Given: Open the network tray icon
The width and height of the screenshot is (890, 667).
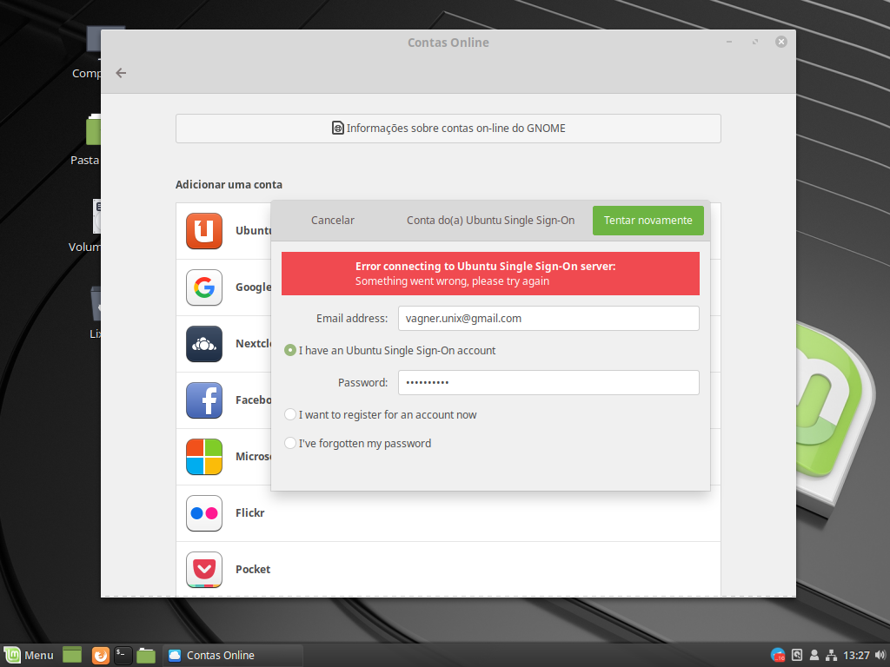Looking at the screenshot, I should coord(831,655).
